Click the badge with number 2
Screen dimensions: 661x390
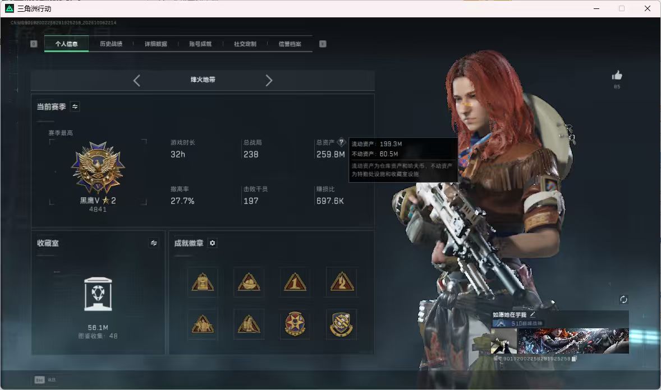(x=342, y=282)
